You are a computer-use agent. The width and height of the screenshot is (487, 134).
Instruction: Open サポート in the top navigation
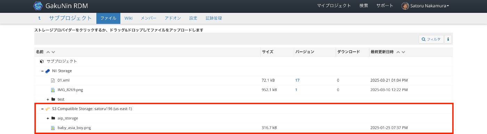[x=385, y=6]
